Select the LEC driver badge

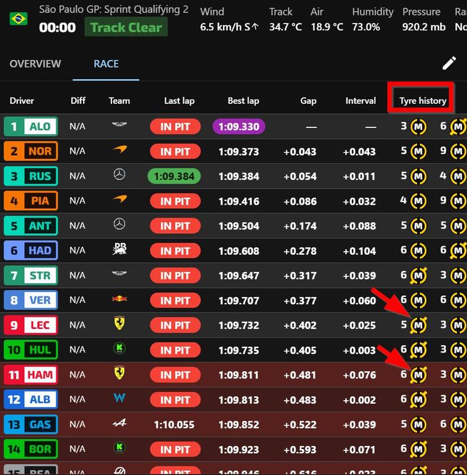30,325
